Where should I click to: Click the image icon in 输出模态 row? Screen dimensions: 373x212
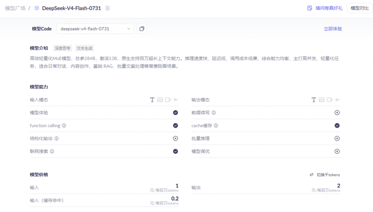point(322,100)
